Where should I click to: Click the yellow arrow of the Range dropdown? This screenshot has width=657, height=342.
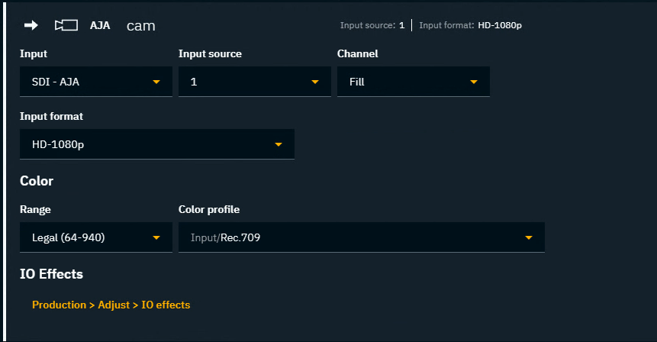pyautogui.click(x=156, y=237)
